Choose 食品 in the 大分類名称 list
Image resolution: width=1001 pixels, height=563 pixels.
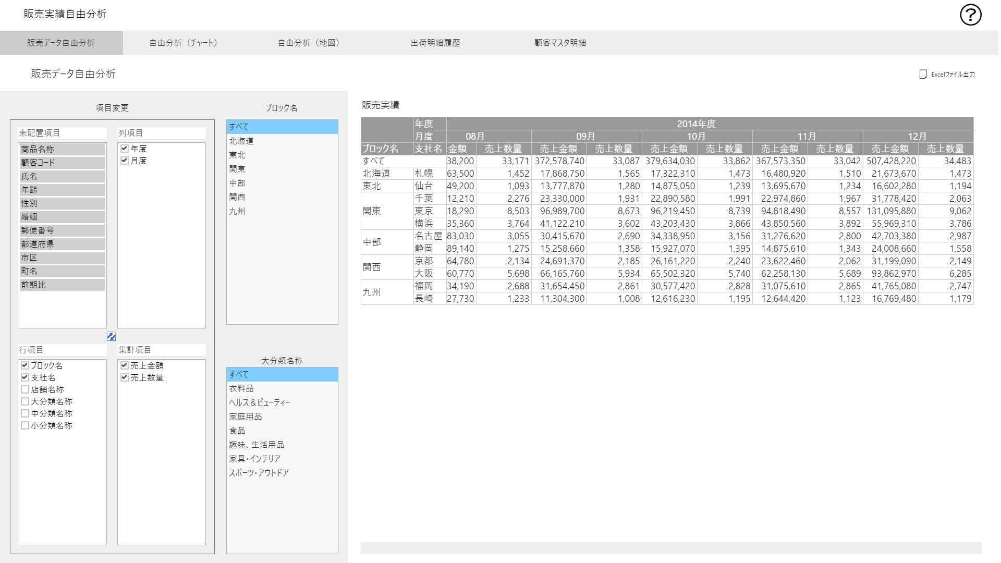(x=237, y=431)
